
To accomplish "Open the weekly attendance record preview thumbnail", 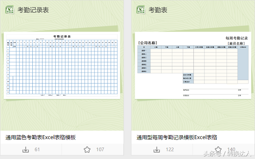I will click(193, 65).
